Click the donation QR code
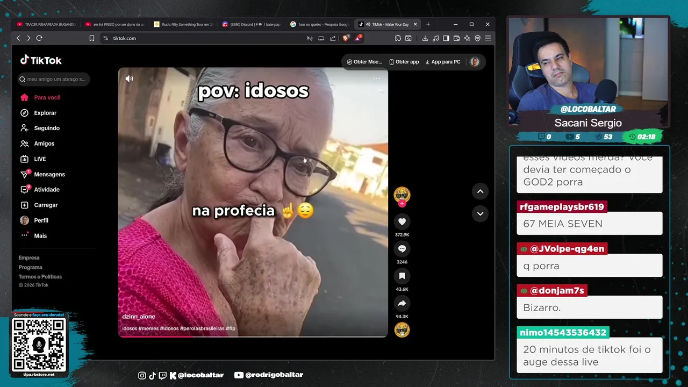 pyautogui.click(x=39, y=345)
